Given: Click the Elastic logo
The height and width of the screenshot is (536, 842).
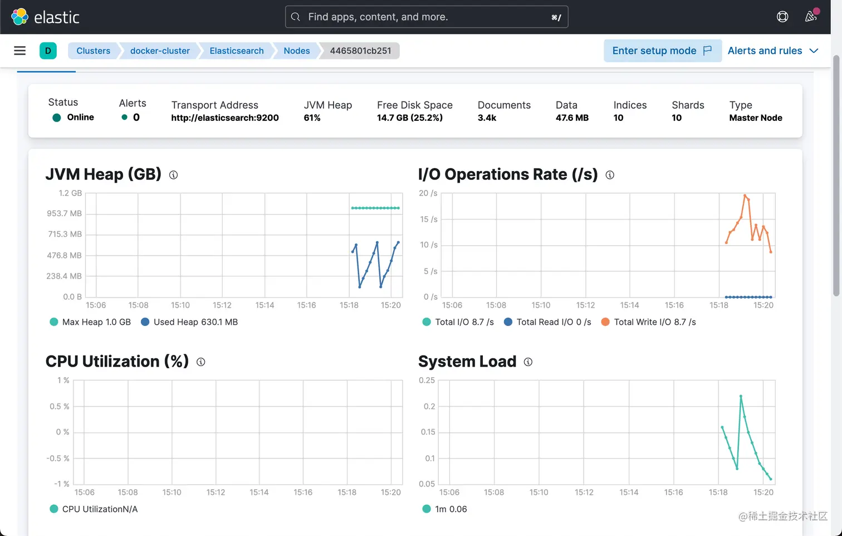Looking at the screenshot, I should 46,17.
